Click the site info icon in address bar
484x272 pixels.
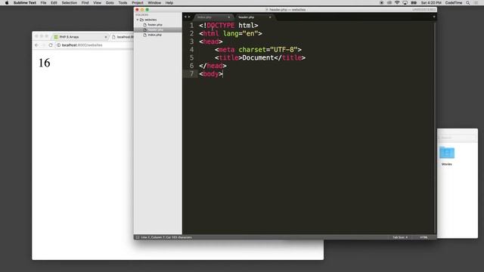58,45
